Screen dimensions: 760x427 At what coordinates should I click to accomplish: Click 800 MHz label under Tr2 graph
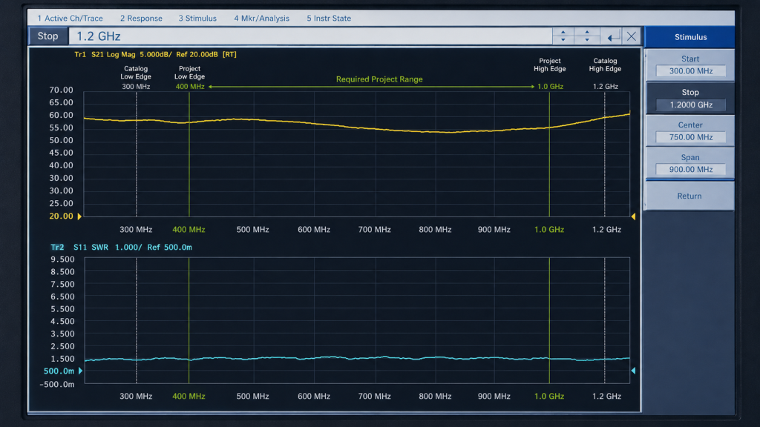point(435,396)
